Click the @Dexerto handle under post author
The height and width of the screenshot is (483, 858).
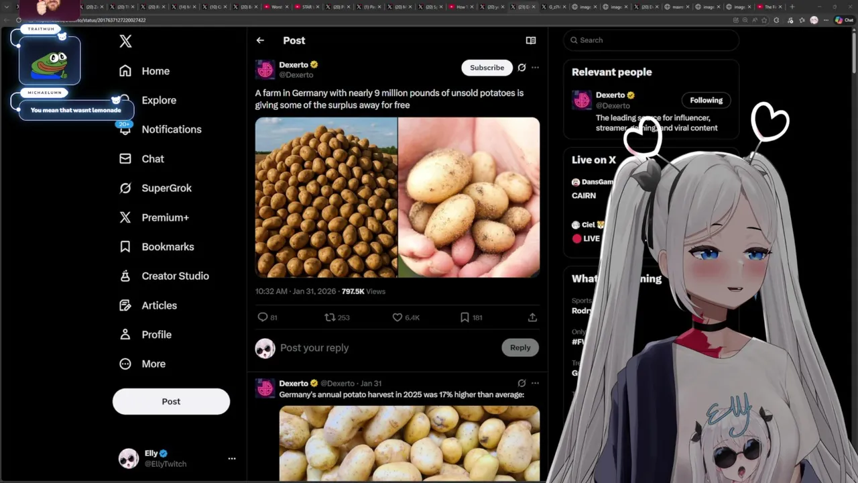[296, 75]
